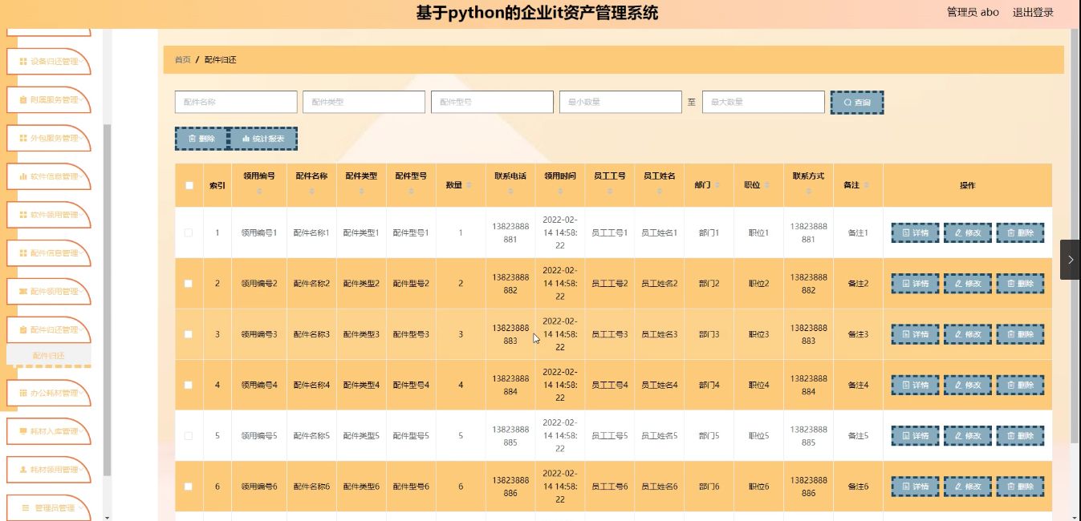Click the cell 备注1
The height and width of the screenshot is (521, 1081).
858,232
